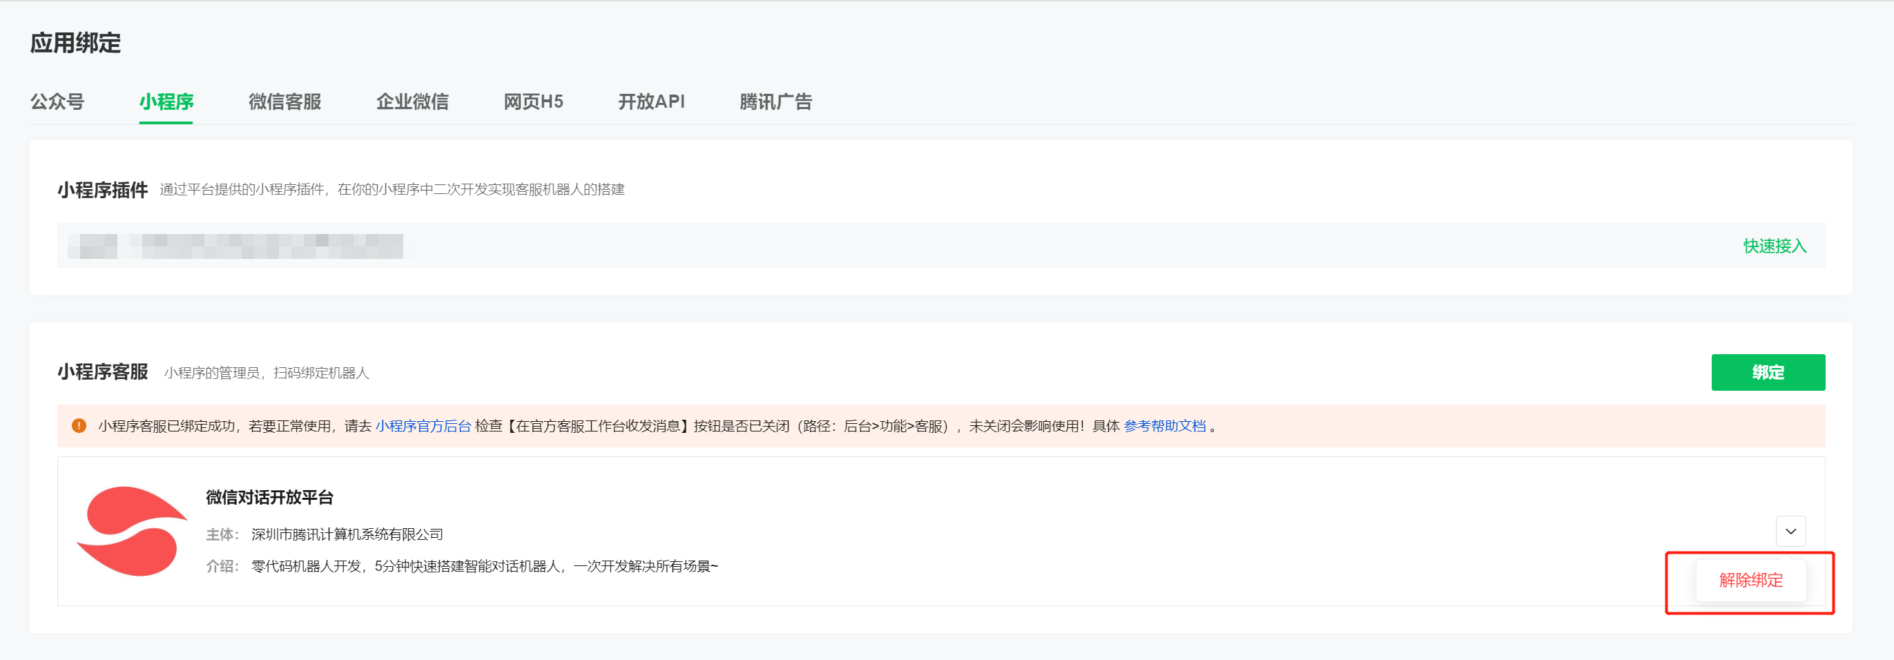Click the company name 深圳市腾讯计算机系统有限公司
The width and height of the screenshot is (1894, 660).
347,534
